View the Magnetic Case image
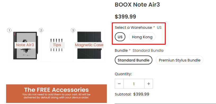Viewport: 216px width, 104px height. tap(89, 46)
